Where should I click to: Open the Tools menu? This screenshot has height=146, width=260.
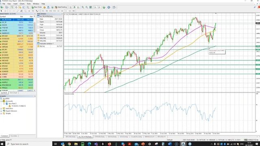pyautogui.click(x=29, y=4)
